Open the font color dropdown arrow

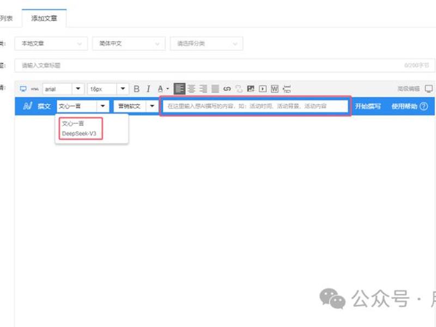[168, 89]
